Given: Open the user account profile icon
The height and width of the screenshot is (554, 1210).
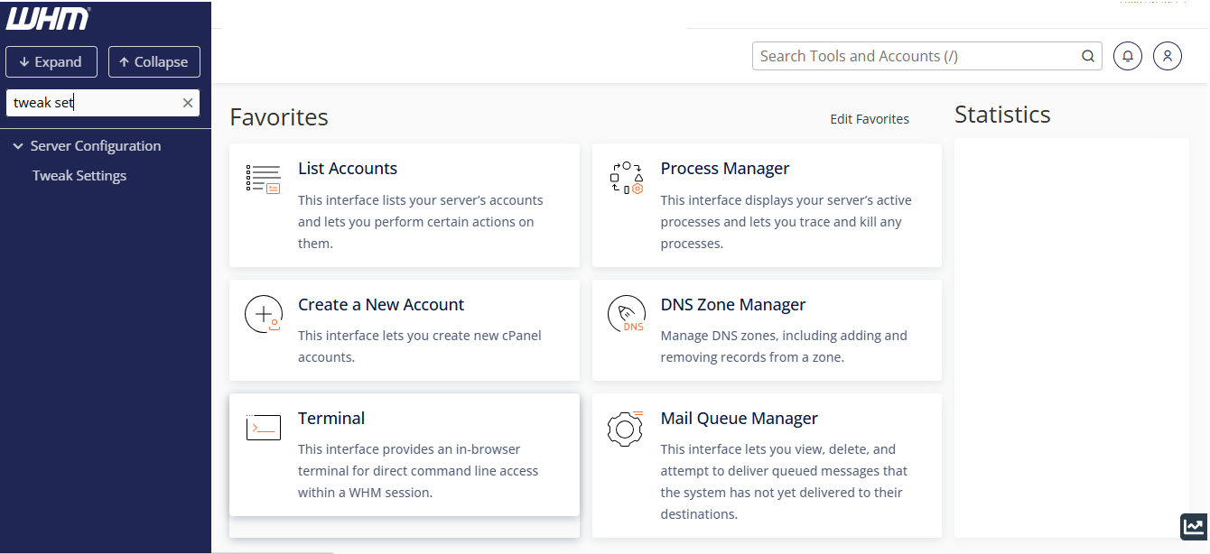Looking at the screenshot, I should 1168,56.
